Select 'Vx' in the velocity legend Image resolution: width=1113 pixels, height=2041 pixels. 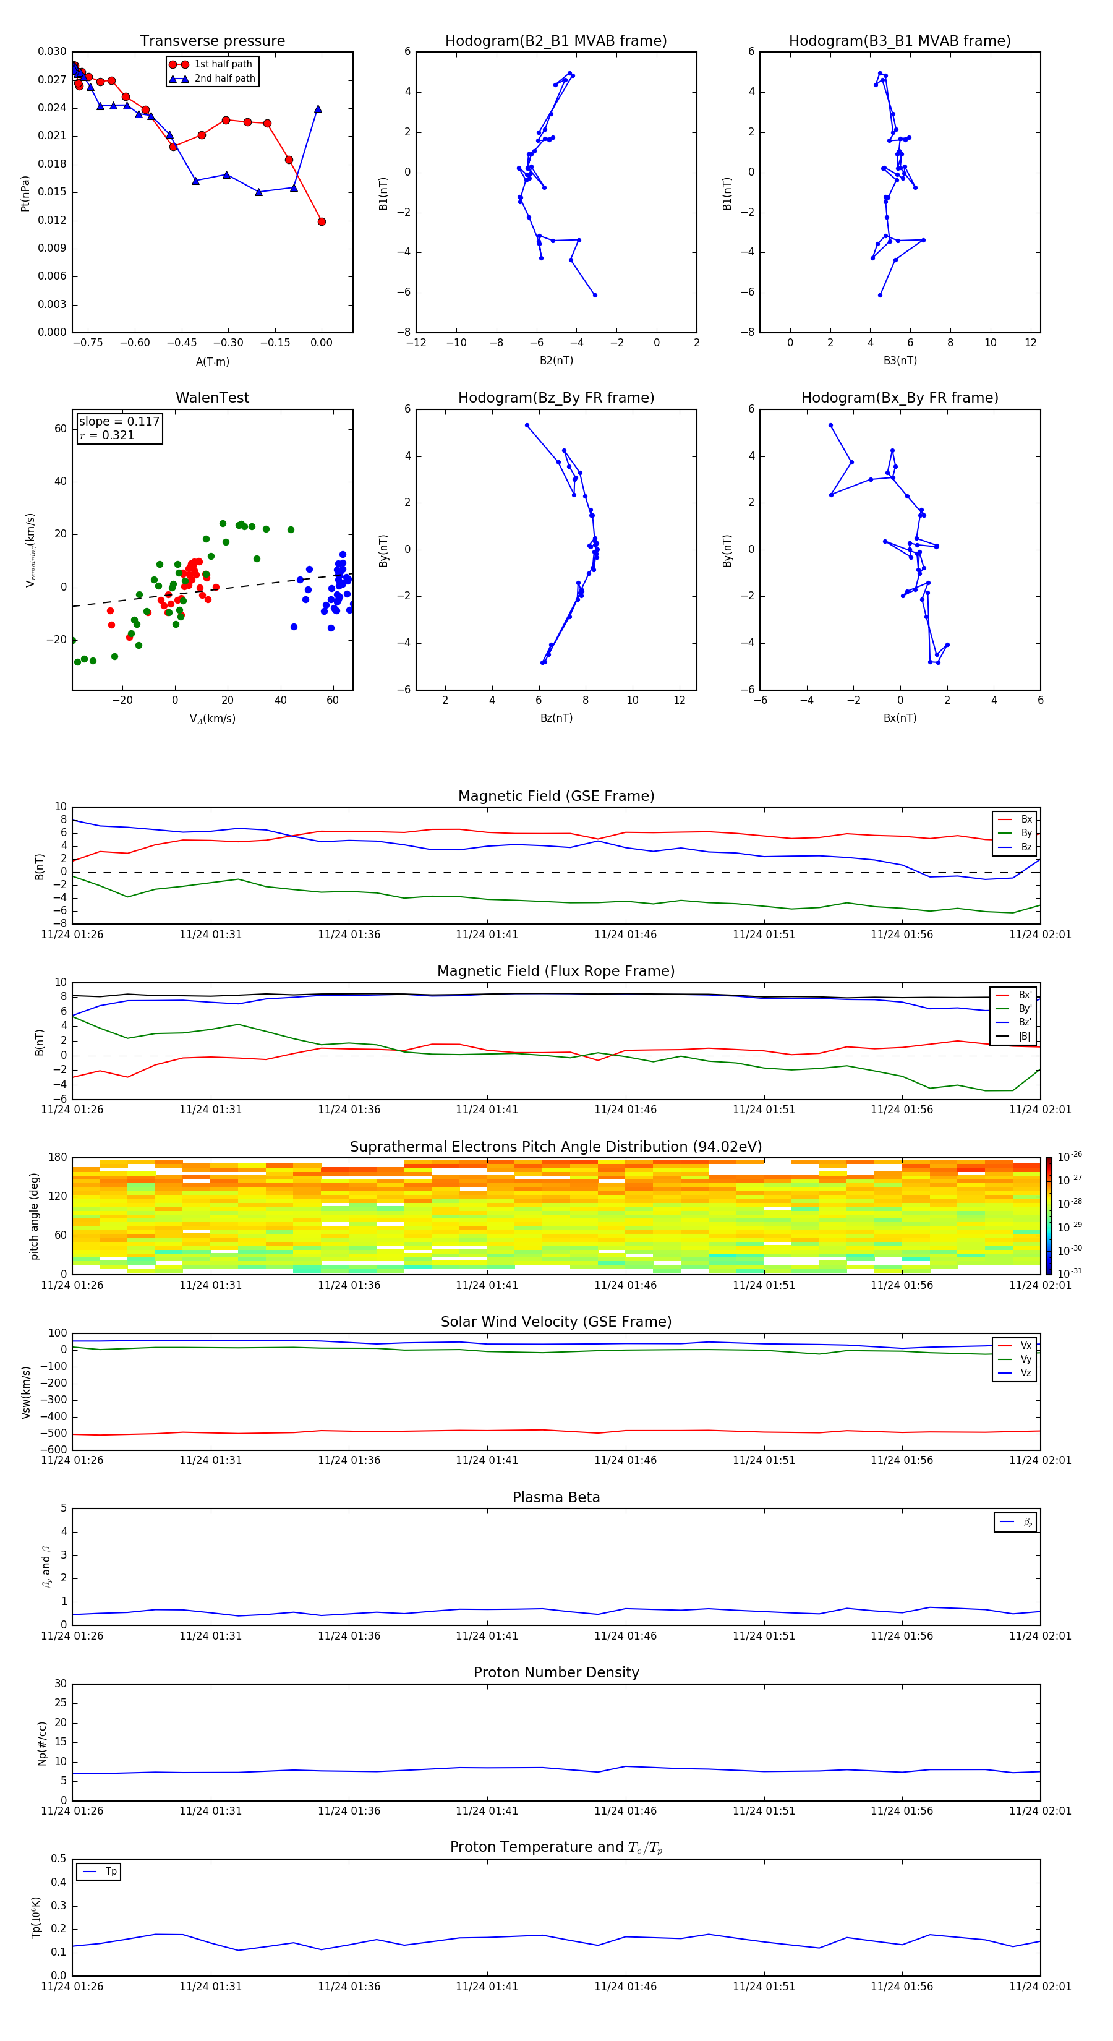1015,1345
